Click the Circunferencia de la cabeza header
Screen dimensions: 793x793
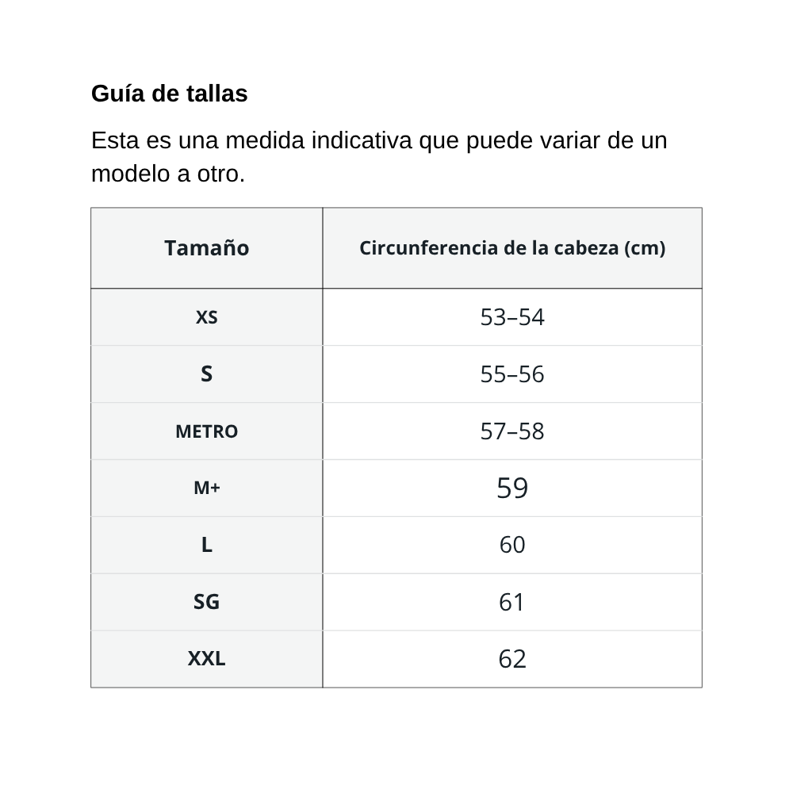point(512,247)
